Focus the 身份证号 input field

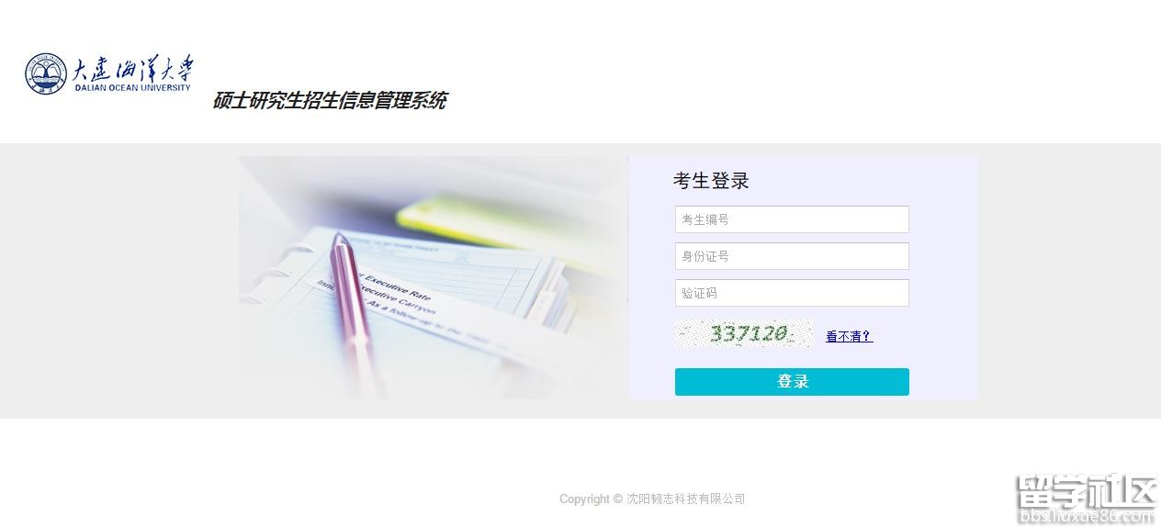[792, 256]
